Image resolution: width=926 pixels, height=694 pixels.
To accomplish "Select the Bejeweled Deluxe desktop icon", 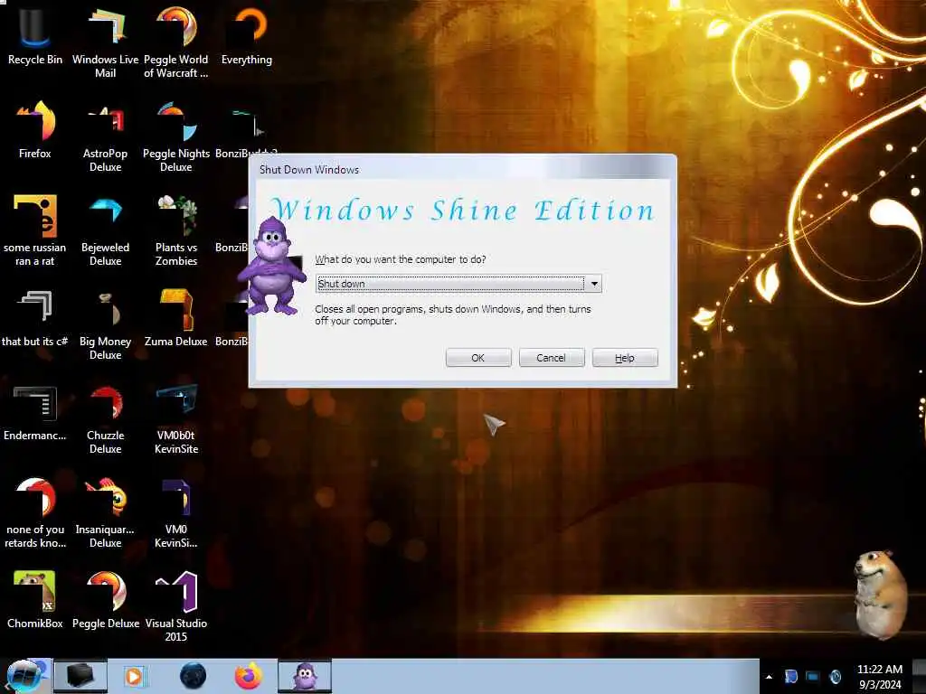I will pyautogui.click(x=105, y=230).
